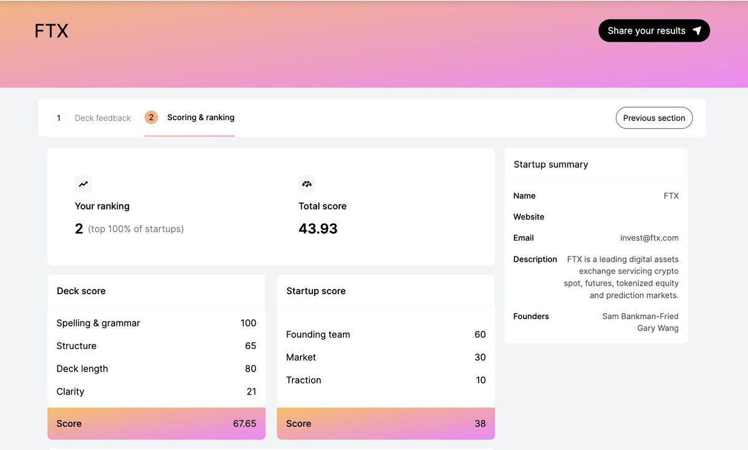Click the Founding team row label
Image resolution: width=748 pixels, height=450 pixels.
(318, 335)
